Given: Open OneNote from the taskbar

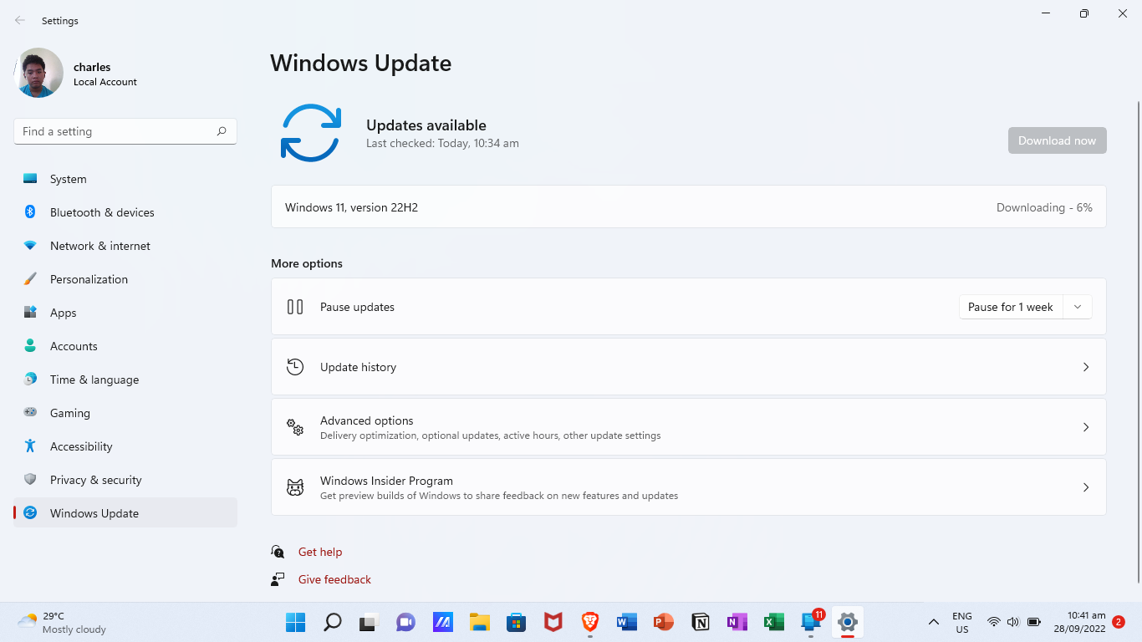Looking at the screenshot, I should (x=737, y=622).
